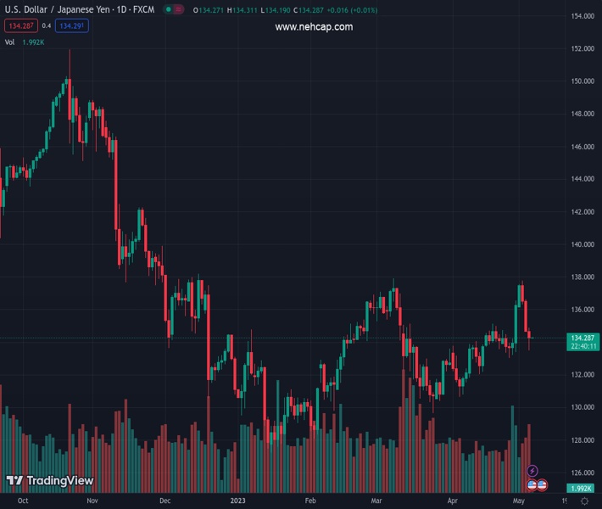
Task: Click the 140.000 level on price scale
Action: click(582, 245)
